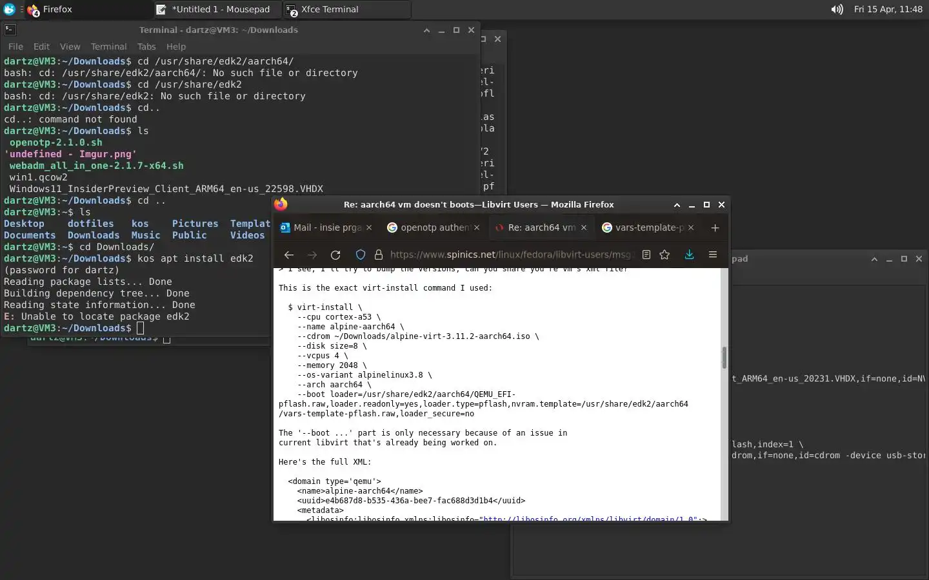Toggle reader view in Firefox
The height and width of the screenshot is (580, 929).
(646, 255)
